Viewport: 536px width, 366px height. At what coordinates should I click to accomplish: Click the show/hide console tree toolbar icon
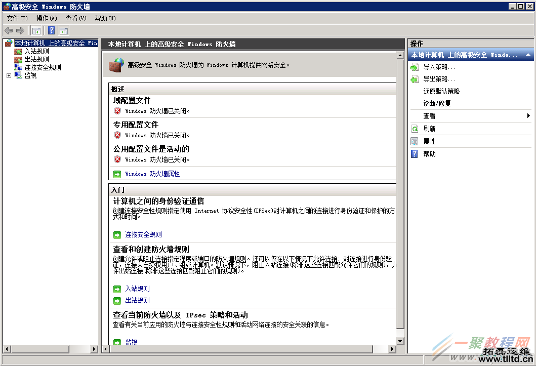pyautogui.click(x=36, y=30)
